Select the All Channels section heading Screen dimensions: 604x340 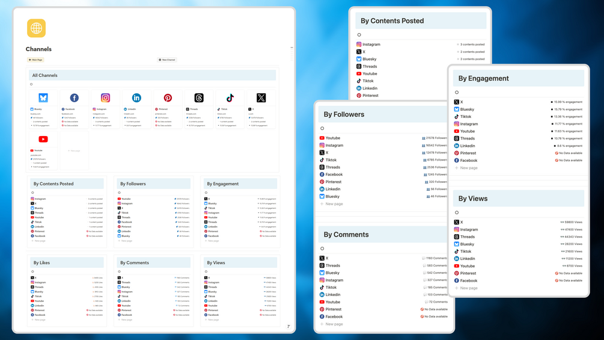click(44, 76)
